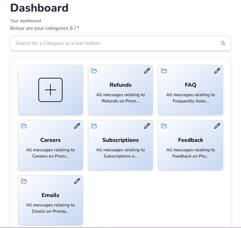The width and height of the screenshot is (241, 228).
Task: Open the Refunds category title
Action: pyautogui.click(x=120, y=85)
